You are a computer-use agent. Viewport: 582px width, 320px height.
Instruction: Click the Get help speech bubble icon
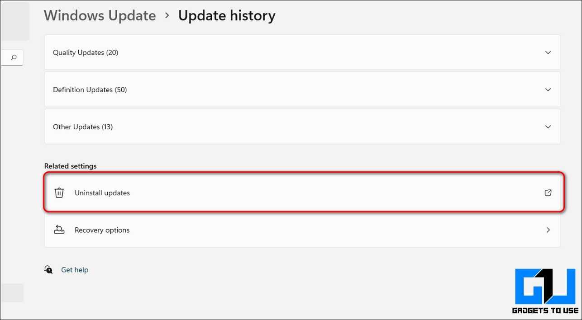pyautogui.click(x=48, y=270)
